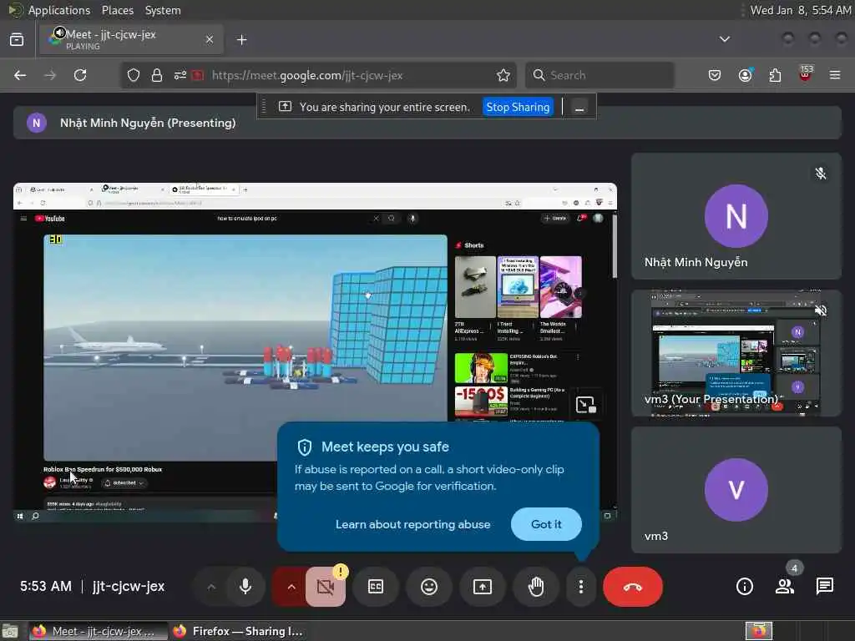
Task: Open the System menu
Action: point(163,10)
